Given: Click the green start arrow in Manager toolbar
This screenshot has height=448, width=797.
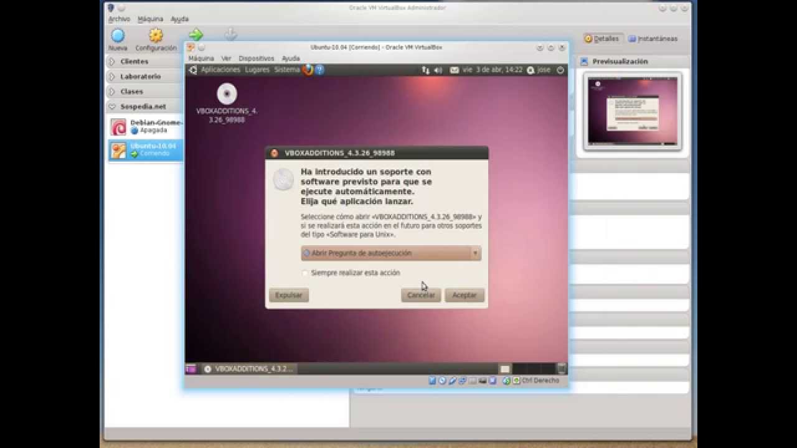Looking at the screenshot, I should click(x=196, y=35).
